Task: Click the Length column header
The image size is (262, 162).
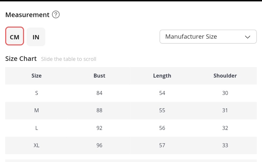Action: point(162,76)
